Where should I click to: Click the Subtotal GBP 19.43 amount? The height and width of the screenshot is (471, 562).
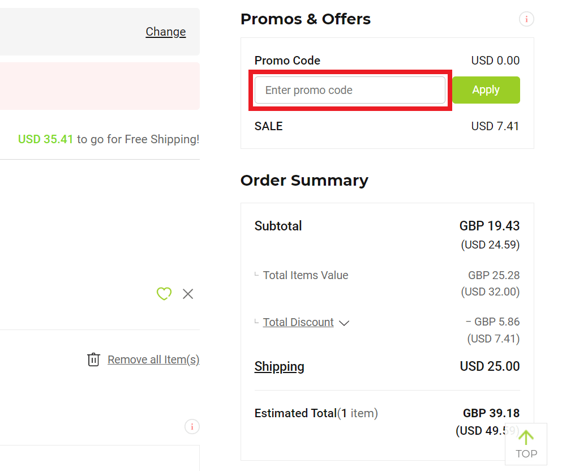point(489,226)
